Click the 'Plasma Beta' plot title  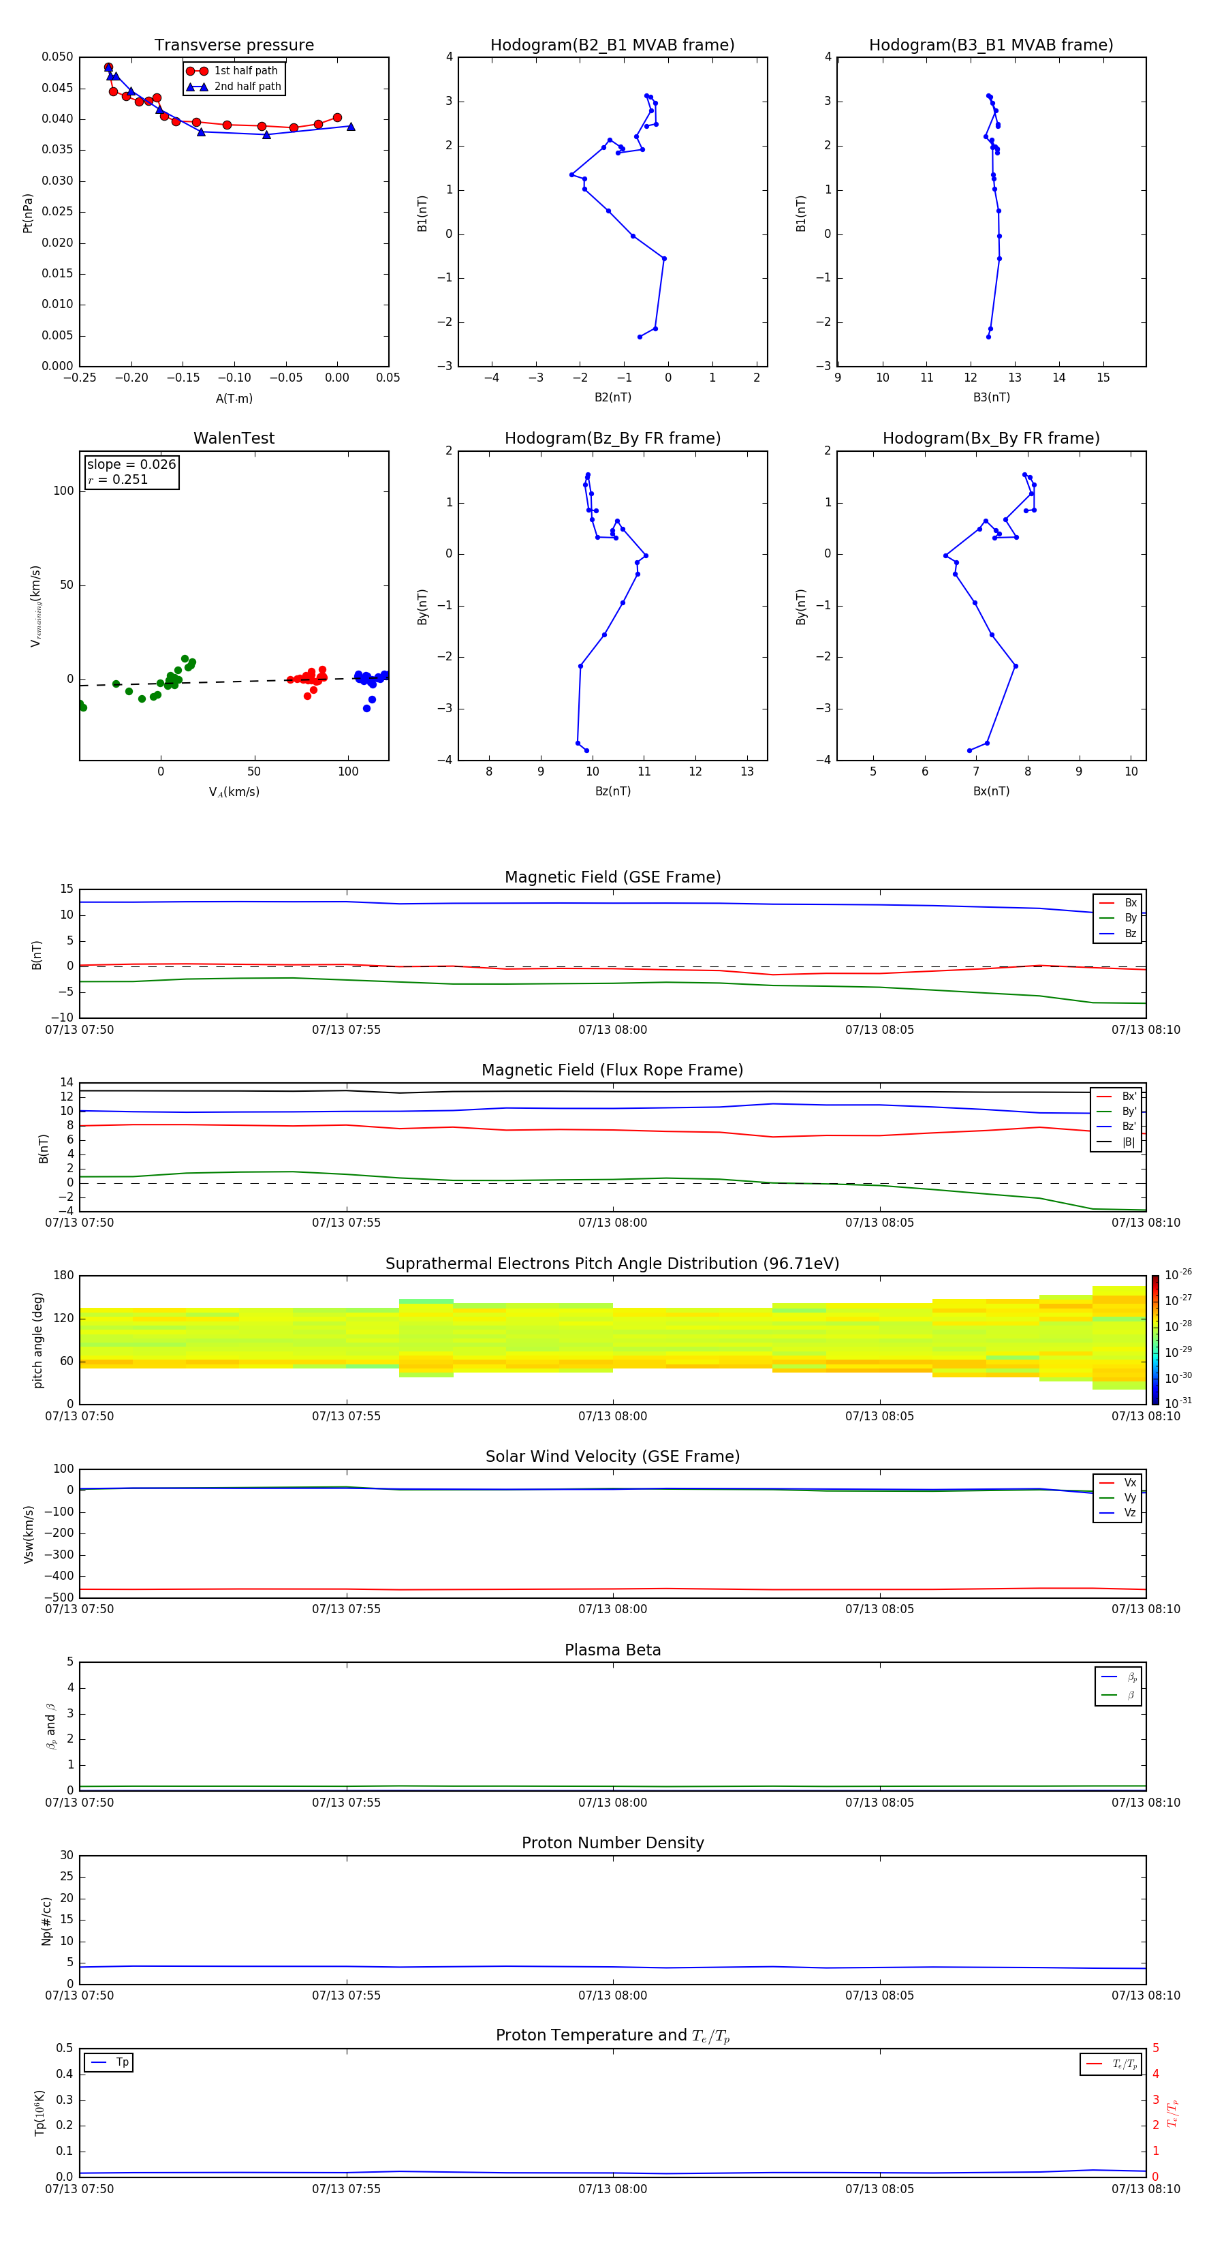coord(612,1650)
